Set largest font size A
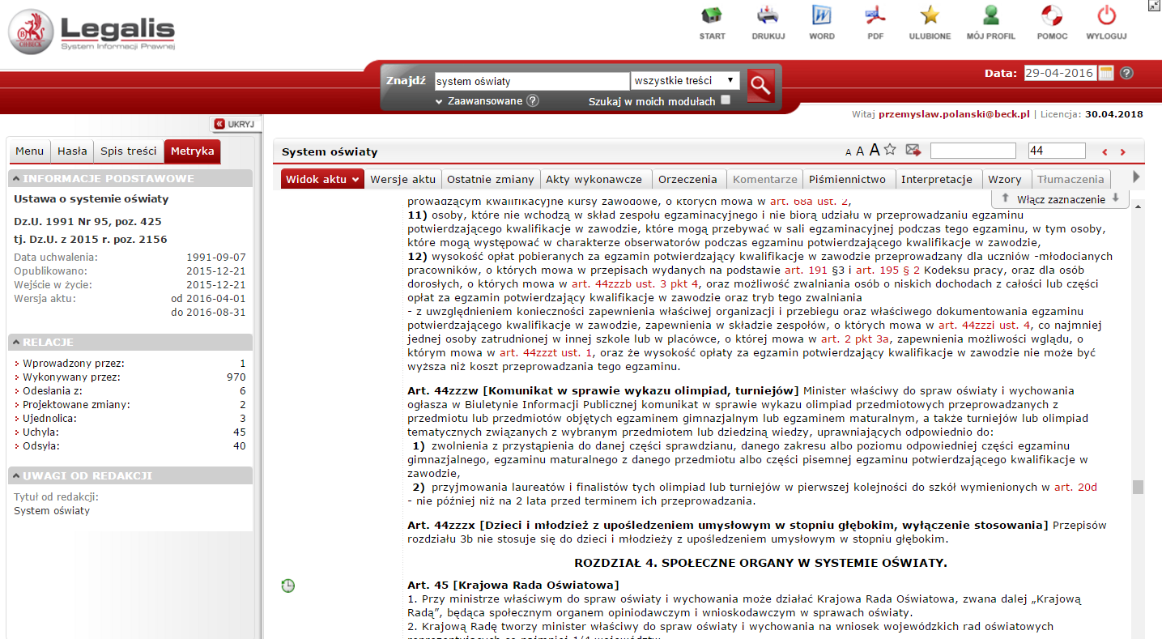The height and width of the screenshot is (639, 1162). click(875, 150)
